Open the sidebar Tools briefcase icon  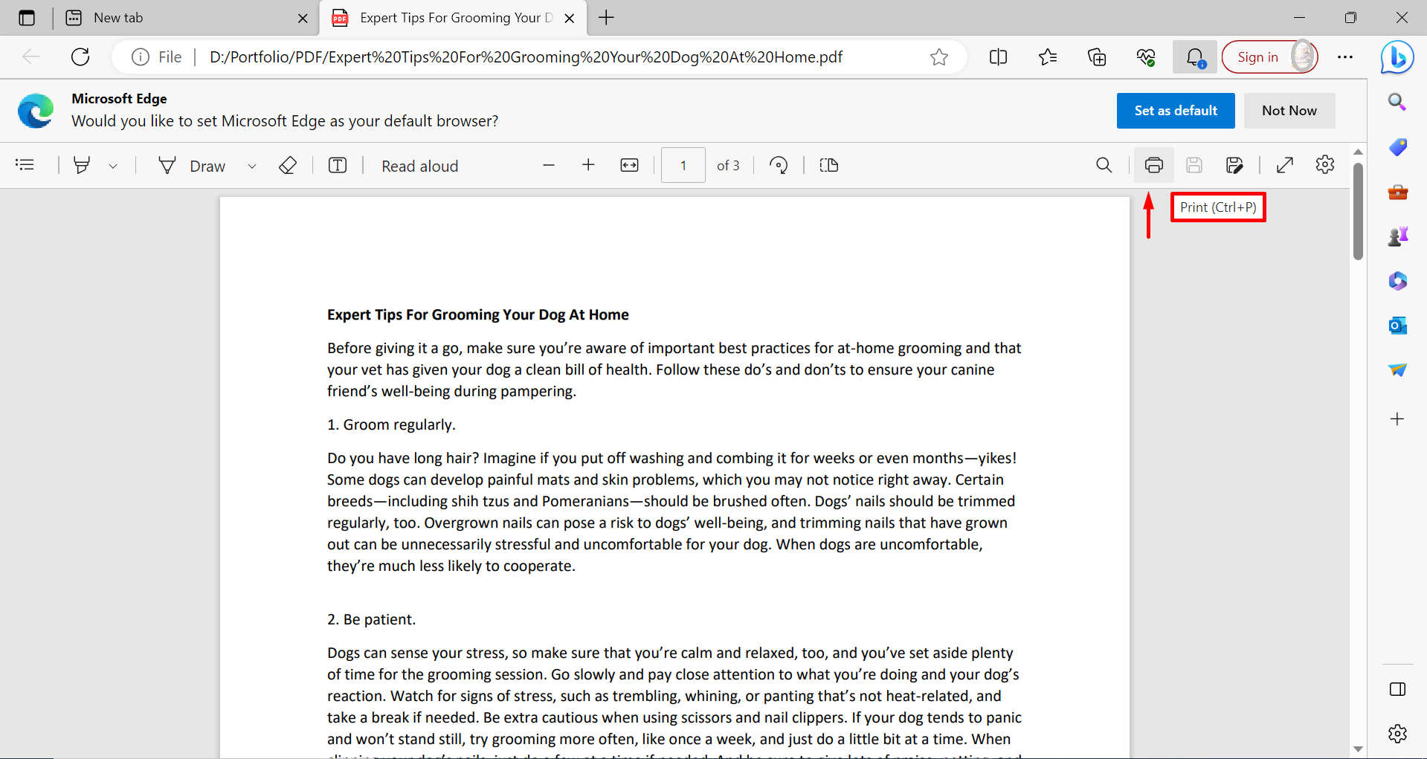point(1397,192)
